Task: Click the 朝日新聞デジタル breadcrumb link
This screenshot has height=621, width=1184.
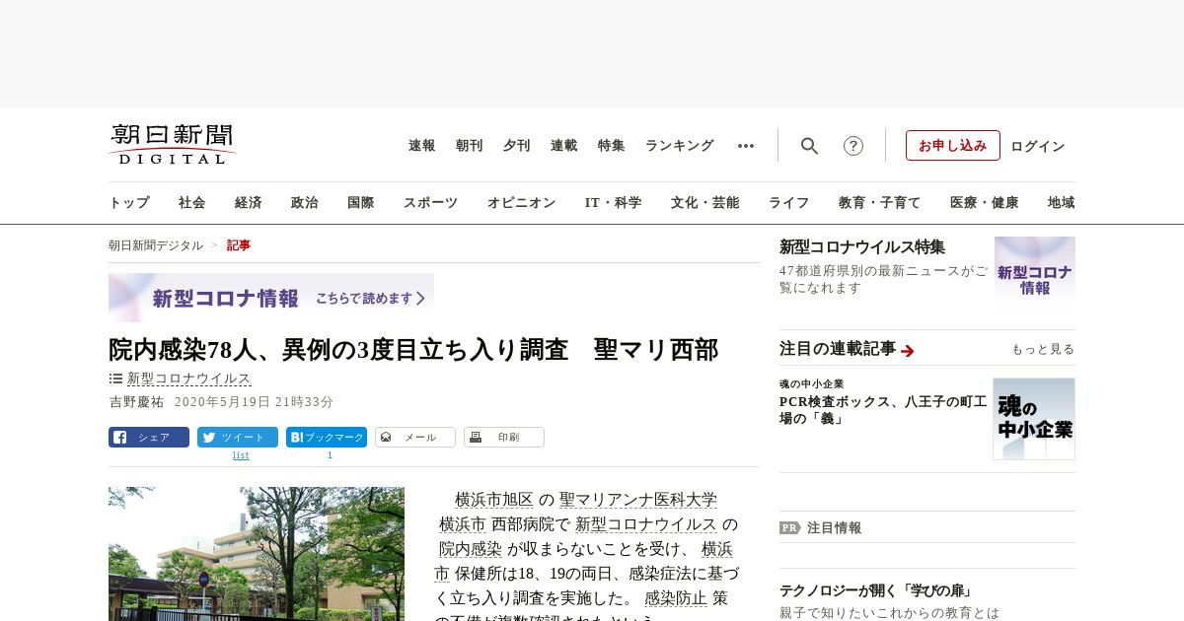Action: click(x=156, y=245)
